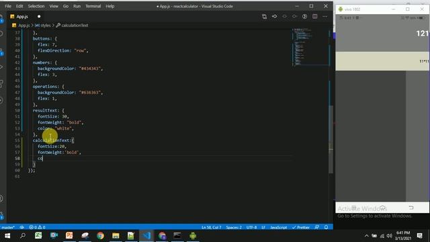This screenshot has width=430, height=242.
Task: Open the Terminal menu
Action: click(x=93, y=6)
